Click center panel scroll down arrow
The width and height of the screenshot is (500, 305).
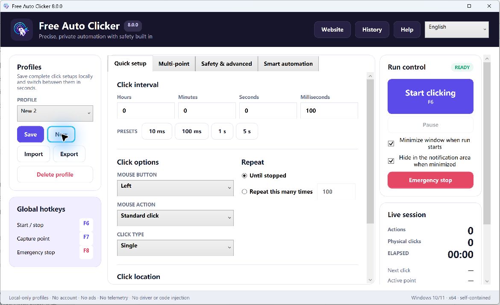pyautogui.click(x=370, y=280)
